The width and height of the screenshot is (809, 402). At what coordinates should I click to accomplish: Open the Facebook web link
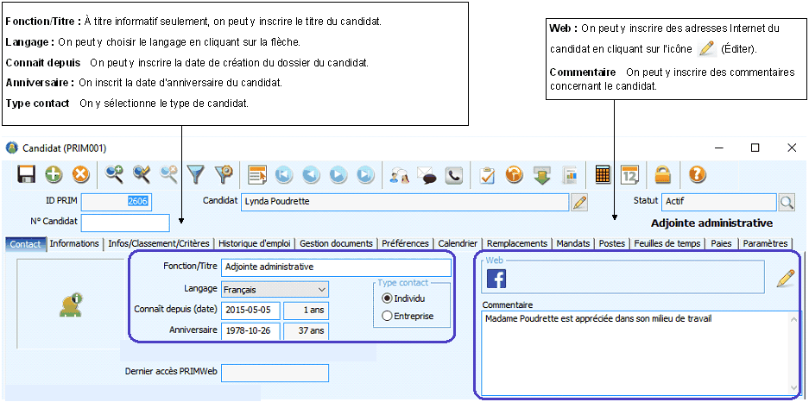click(x=496, y=279)
